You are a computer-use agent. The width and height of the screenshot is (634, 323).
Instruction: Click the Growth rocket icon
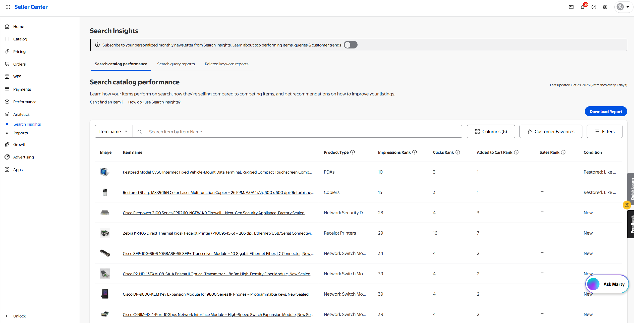7,144
